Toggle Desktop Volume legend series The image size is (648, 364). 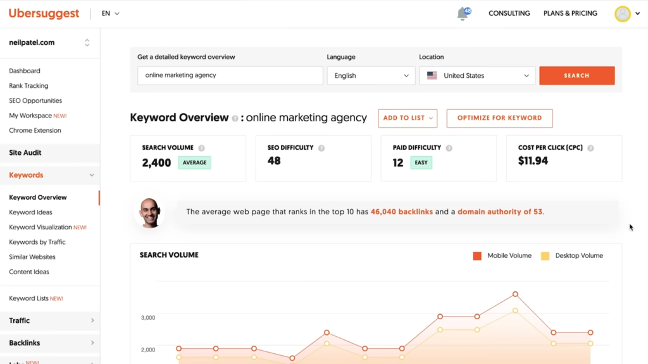click(572, 256)
